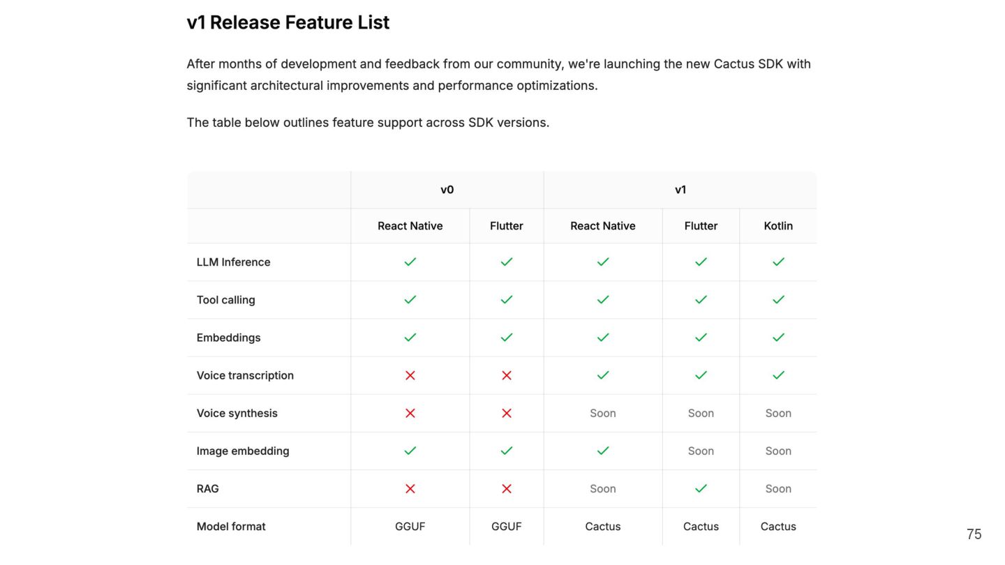Click the red X for v0 Flutter Voice synthesis
The image size is (1005, 565).
point(506,413)
